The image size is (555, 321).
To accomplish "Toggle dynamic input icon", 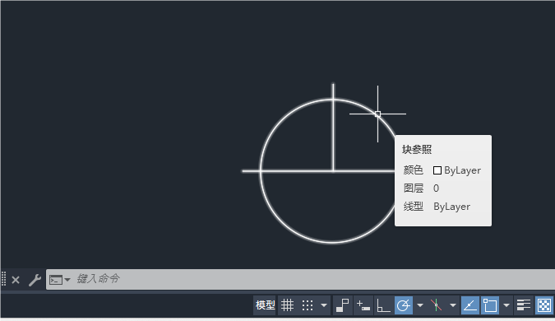I will pos(363,305).
